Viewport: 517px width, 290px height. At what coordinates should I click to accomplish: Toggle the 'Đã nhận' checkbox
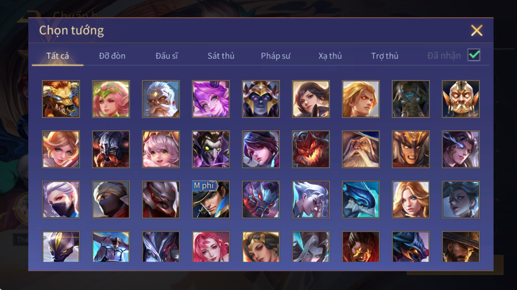click(474, 55)
